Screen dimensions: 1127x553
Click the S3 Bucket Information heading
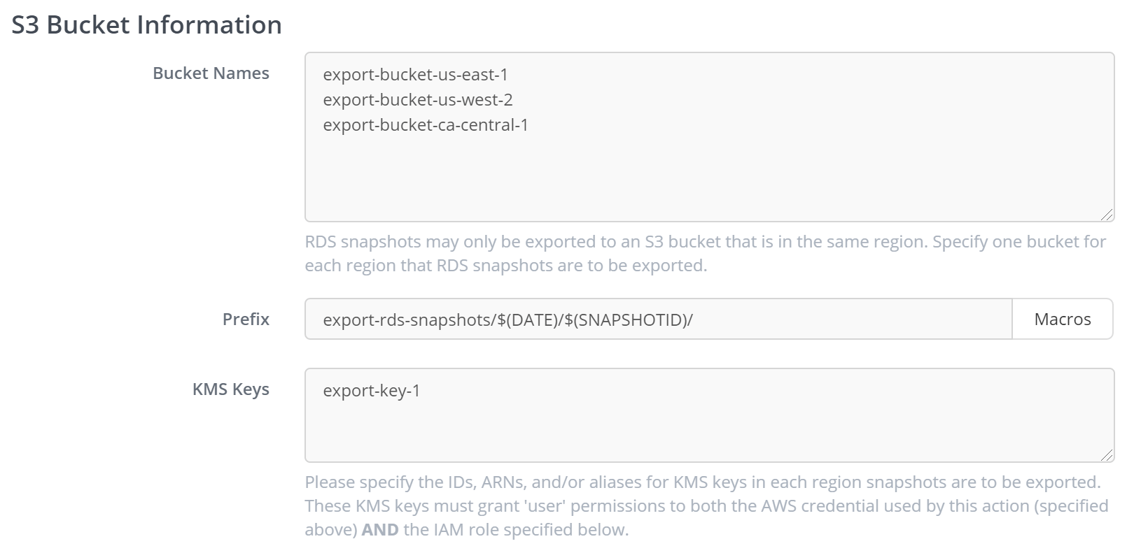pos(147,24)
